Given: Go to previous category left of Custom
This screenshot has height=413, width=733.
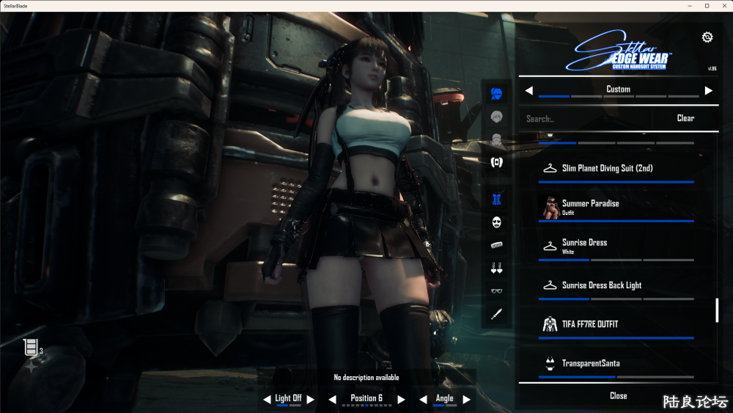Looking at the screenshot, I should coord(528,90).
